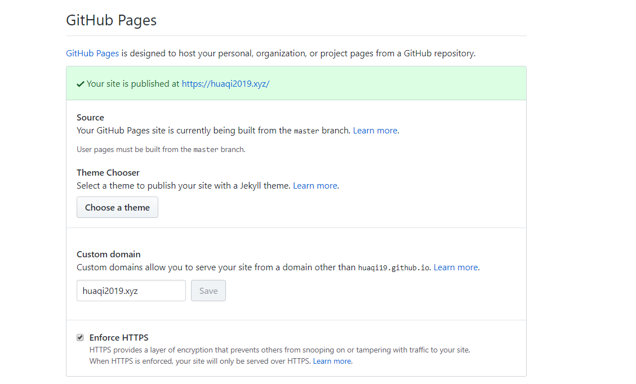
Task: Click the GitHub Pages page heading
Action: click(111, 20)
